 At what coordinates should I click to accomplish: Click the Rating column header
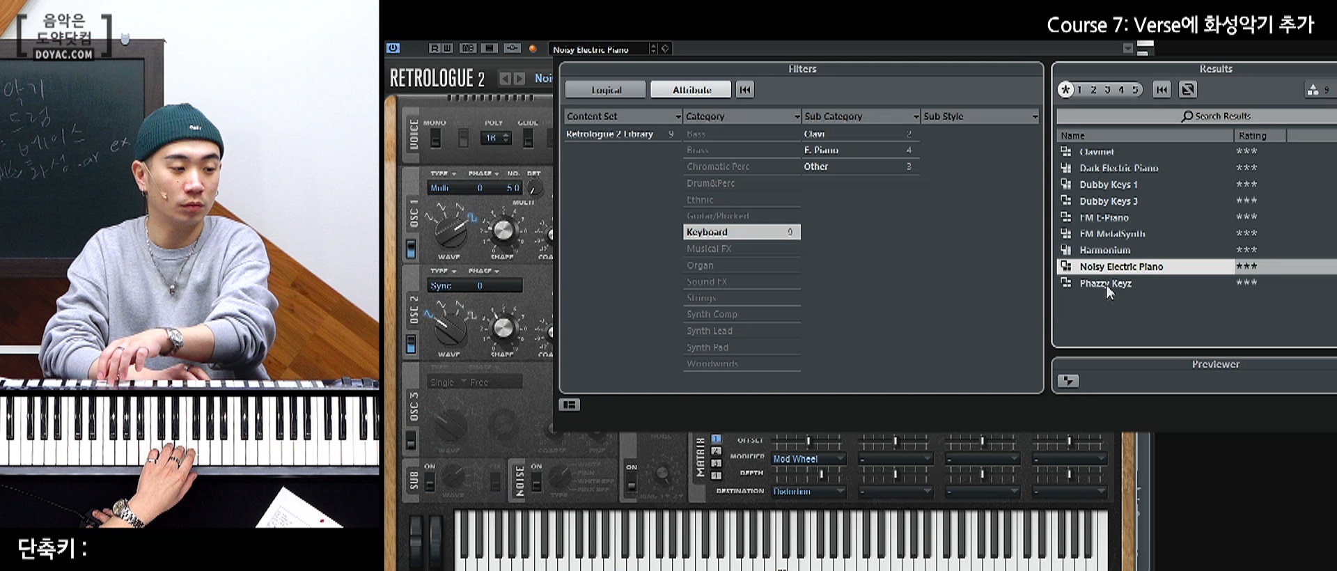pyautogui.click(x=1260, y=136)
